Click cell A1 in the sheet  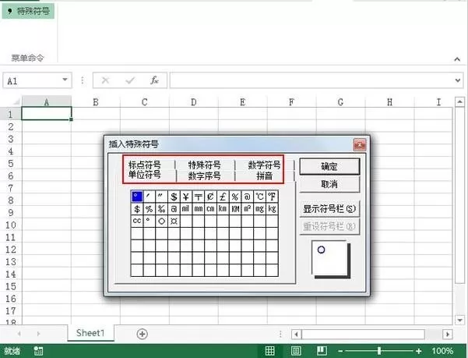click(47, 114)
